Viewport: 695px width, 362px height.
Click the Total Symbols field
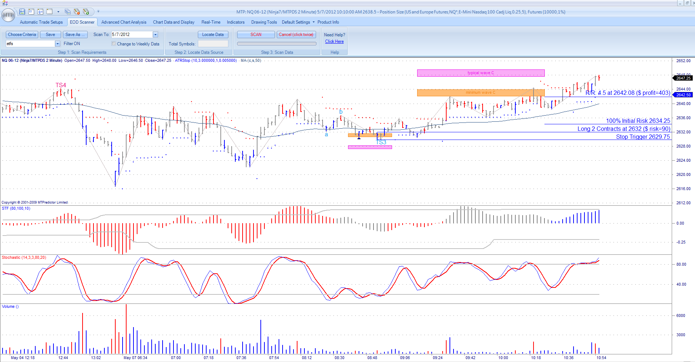tap(213, 44)
